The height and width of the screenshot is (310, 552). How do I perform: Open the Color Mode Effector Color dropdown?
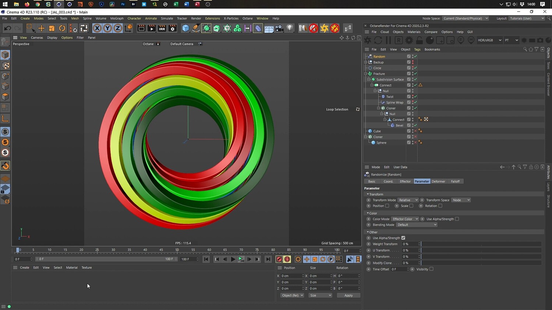click(405, 219)
